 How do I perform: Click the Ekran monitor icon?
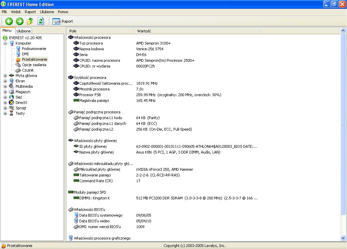point(12,81)
